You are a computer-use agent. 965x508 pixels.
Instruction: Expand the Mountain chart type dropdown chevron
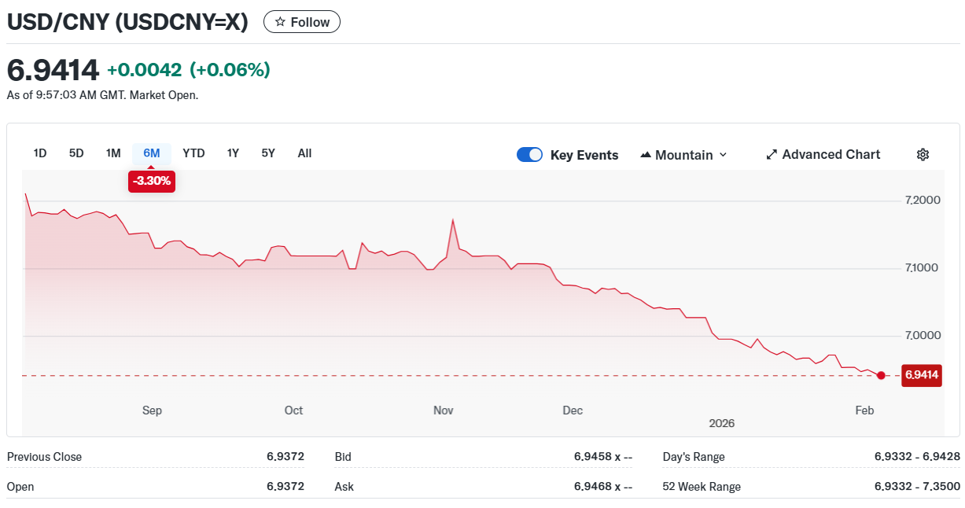723,155
